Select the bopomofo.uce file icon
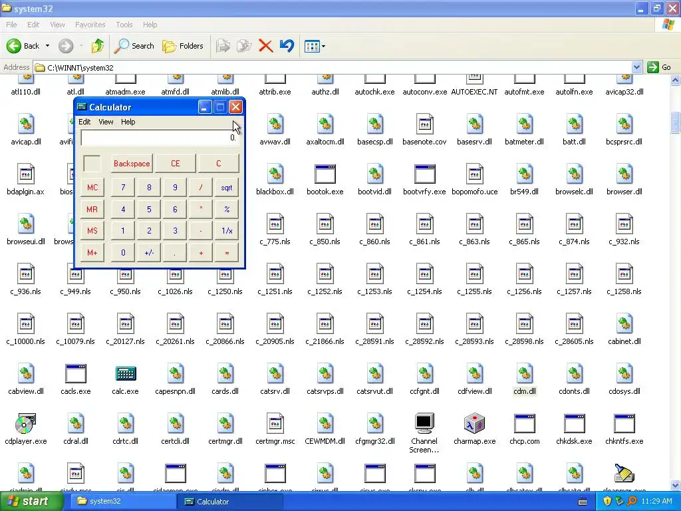The image size is (681, 511). (x=474, y=174)
